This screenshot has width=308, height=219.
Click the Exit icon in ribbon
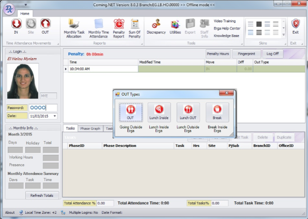(x=296, y=26)
